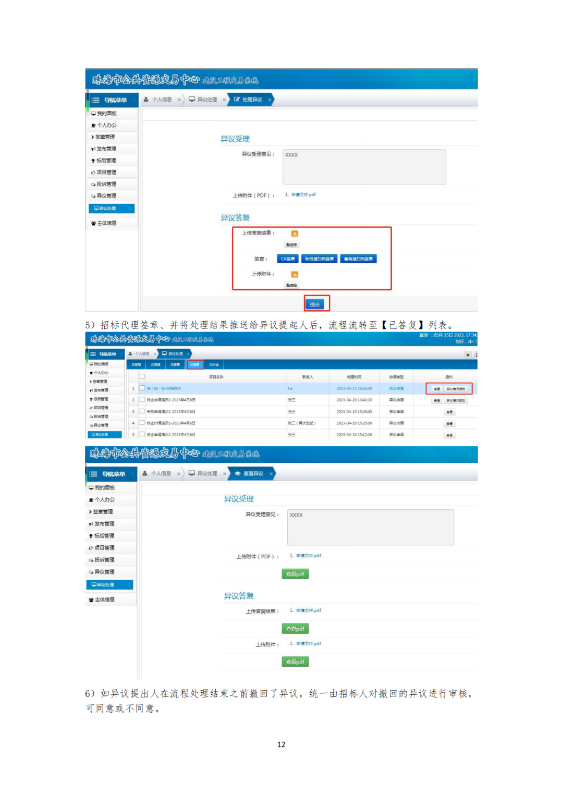Close the 处理异议 tab with its x
Image resolution: width=563 pixels, height=796 pixels.
coord(270,100)
